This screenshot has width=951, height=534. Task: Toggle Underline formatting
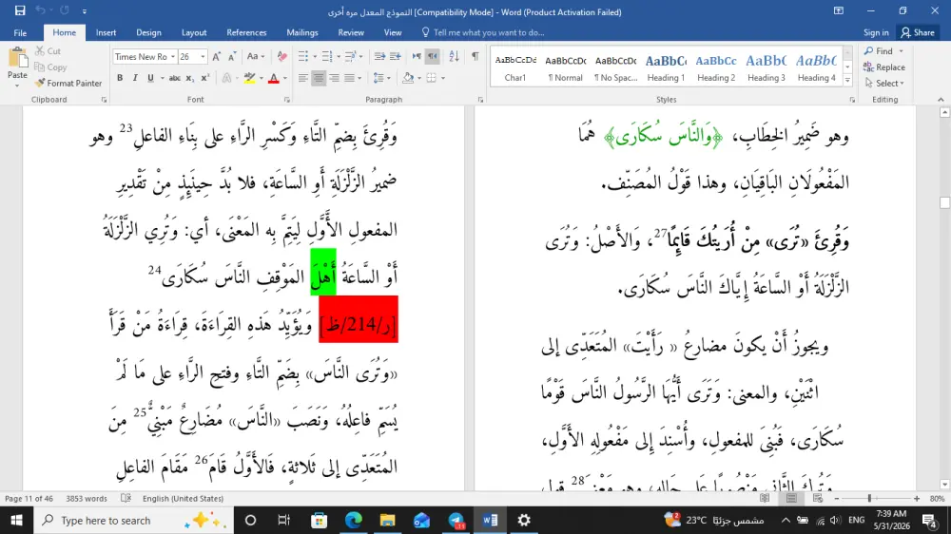[x=150, y=78]
